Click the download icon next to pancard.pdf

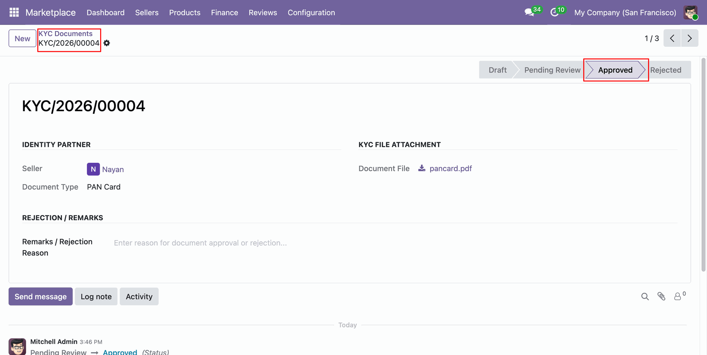[422, 168]
